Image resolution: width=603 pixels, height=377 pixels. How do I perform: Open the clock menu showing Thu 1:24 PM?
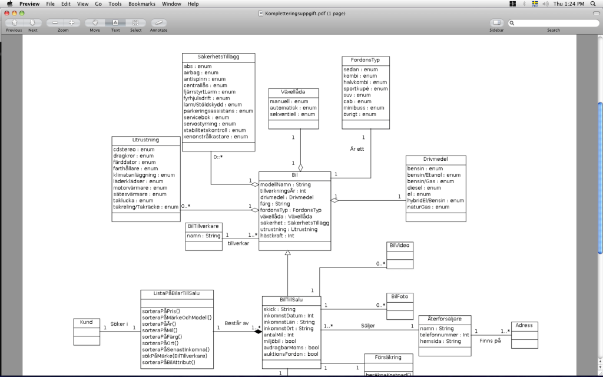coord(569,4)
